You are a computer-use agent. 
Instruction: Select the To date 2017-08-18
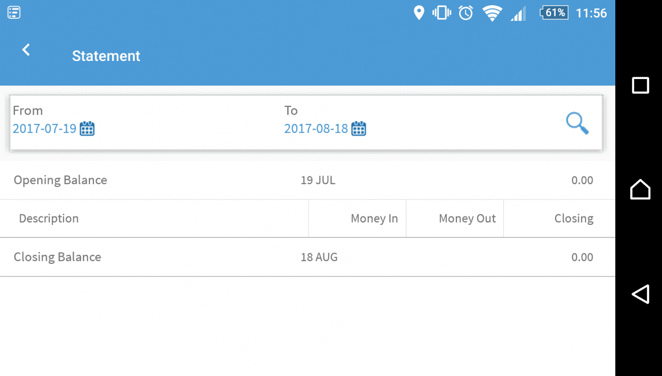point(316,128)
